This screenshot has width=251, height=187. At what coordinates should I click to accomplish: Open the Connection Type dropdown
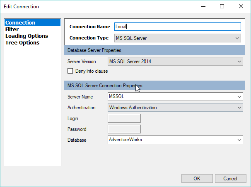(x=178, y=38)
